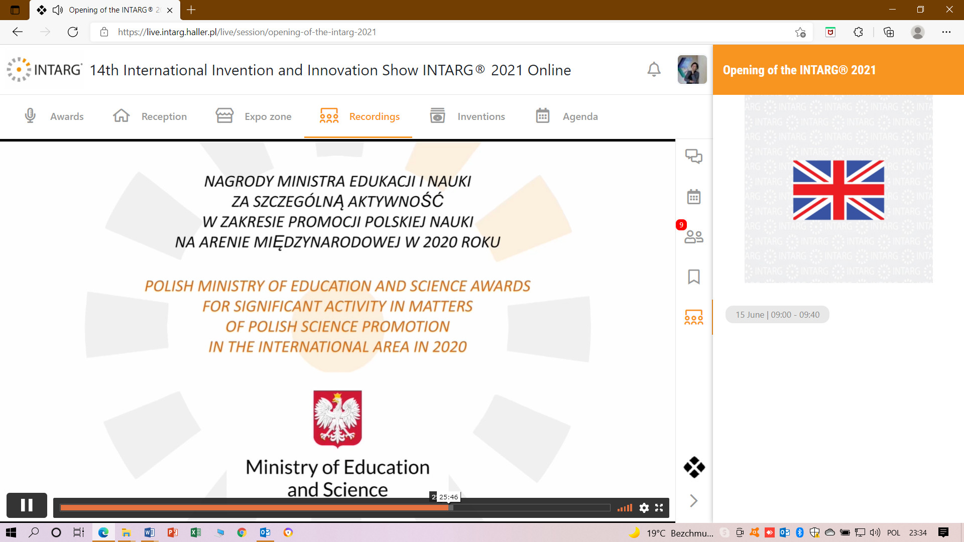Adjust the video volume bars
964x542 pixels.
[625, 508]
